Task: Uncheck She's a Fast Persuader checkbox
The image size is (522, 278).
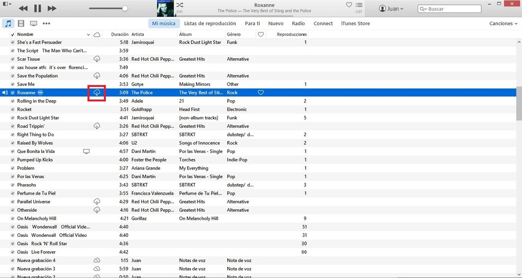Action: coord(13,42)
